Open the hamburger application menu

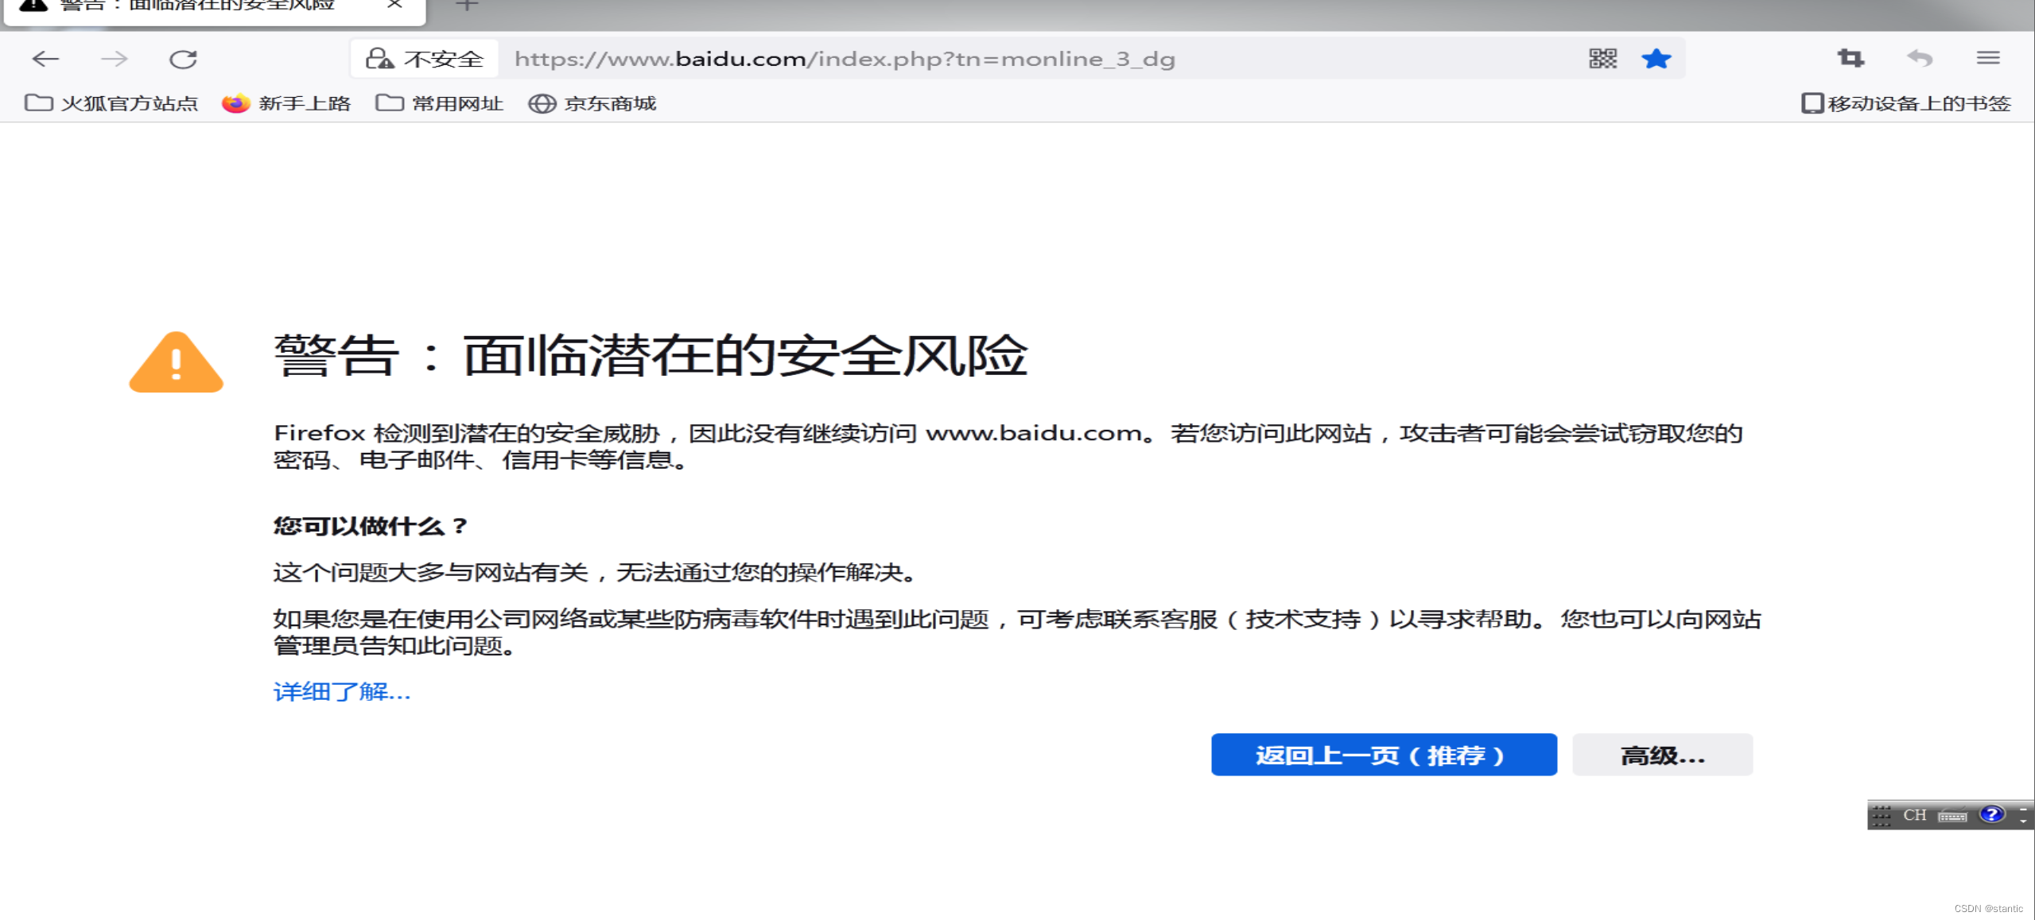click(x=1988, y=58)
